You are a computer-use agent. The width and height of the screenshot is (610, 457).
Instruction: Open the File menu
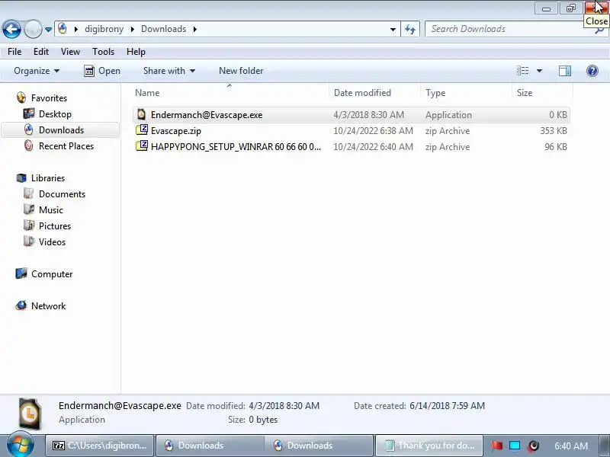[14, 52]
